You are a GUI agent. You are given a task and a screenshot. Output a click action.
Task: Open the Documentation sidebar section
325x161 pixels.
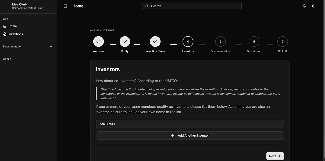pyautogui.click(x=28, y=46)
